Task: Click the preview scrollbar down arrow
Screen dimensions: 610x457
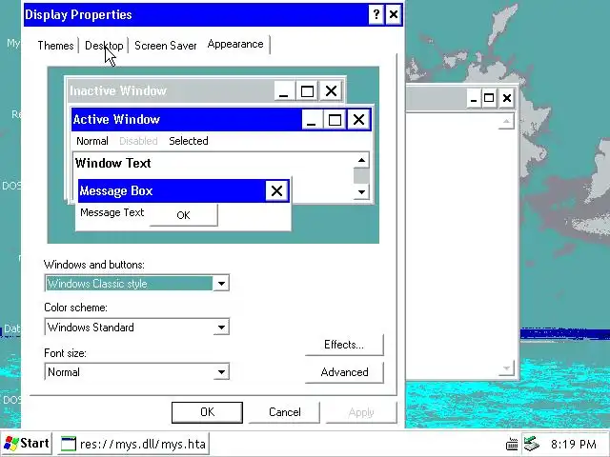Action: [361, 192]
